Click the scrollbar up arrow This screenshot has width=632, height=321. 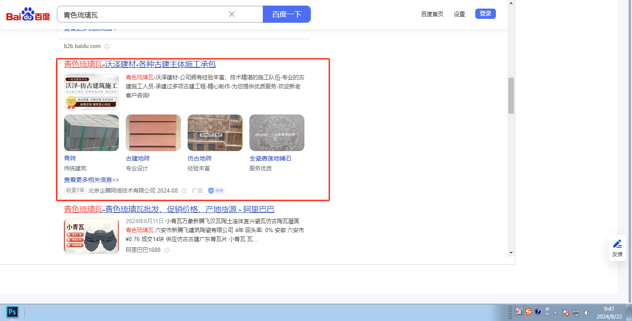click(511, 3)
